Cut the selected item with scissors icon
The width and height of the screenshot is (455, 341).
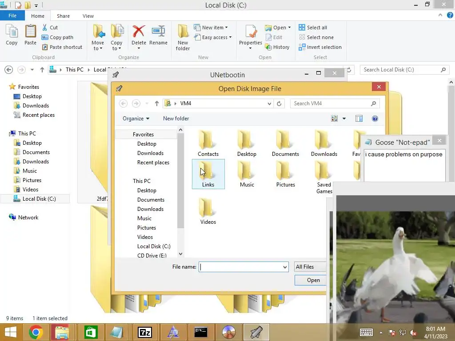tap(50, 28)
